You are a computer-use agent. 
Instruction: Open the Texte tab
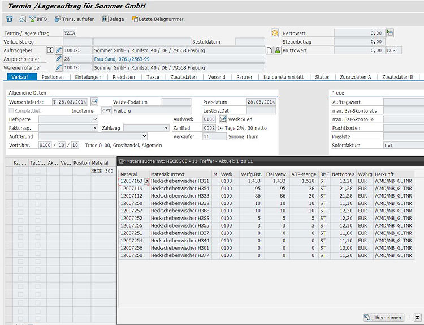[153, 77]
